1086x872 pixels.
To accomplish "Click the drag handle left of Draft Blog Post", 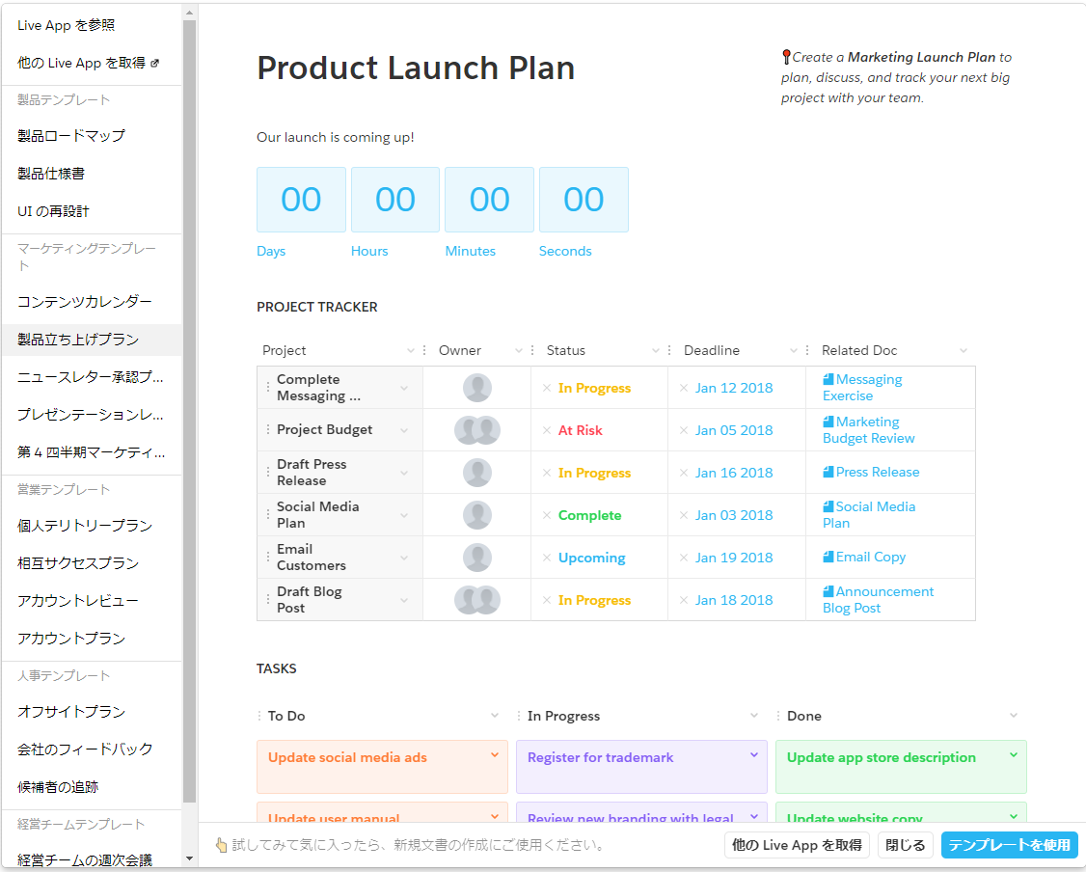I will point(268,600).
